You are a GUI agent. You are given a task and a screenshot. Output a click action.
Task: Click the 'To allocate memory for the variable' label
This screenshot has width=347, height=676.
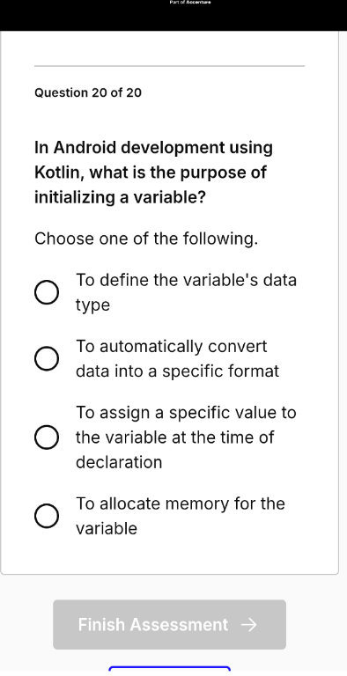click(x=181, y=516)
